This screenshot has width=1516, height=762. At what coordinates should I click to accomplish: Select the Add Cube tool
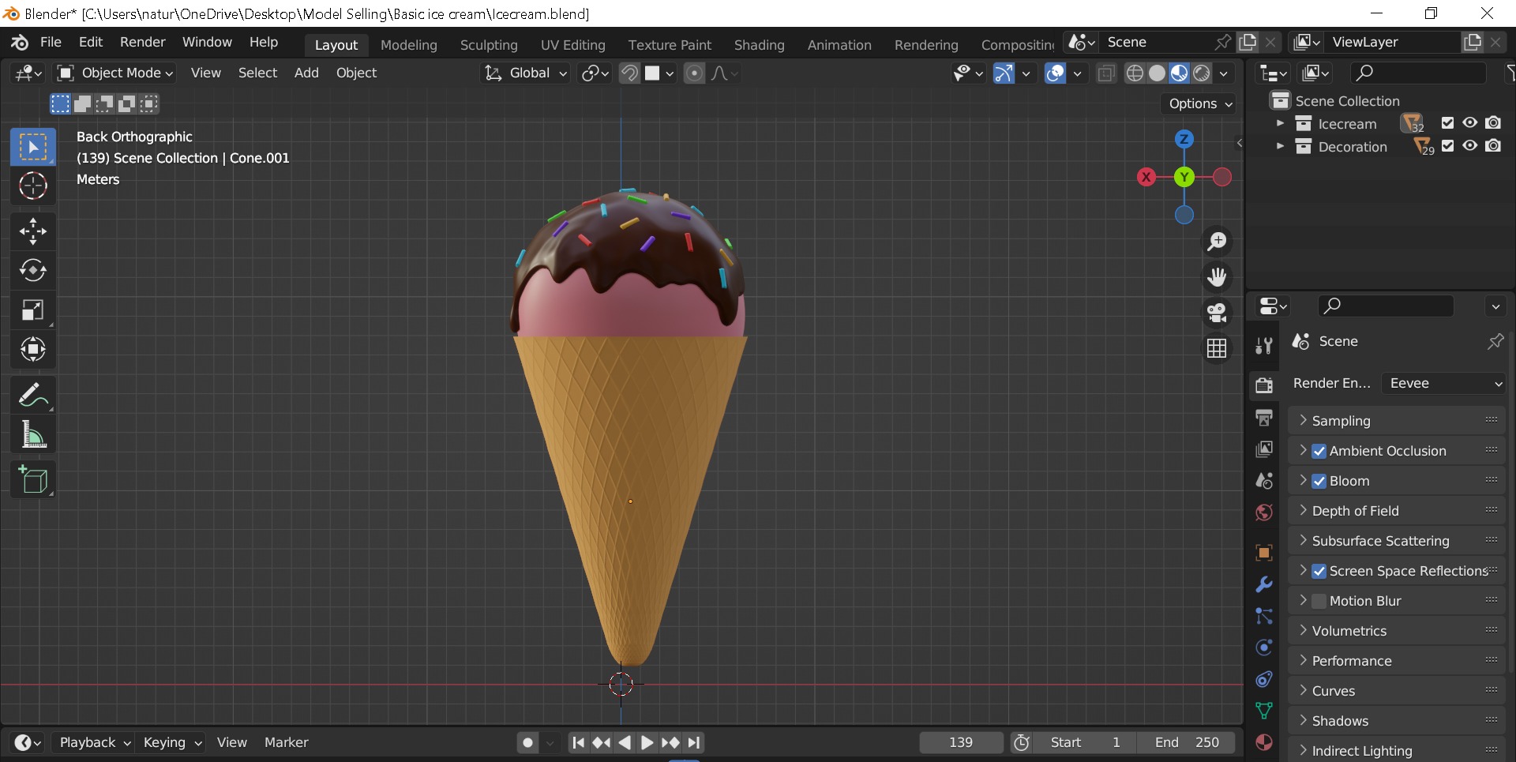pos(33,479)
